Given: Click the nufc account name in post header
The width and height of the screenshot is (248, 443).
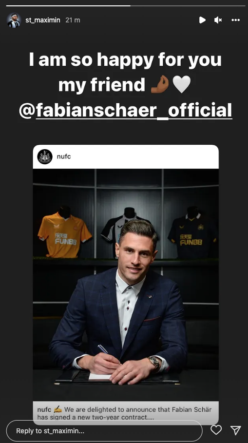Looking at the screenshot, I should tap(64, 156).
